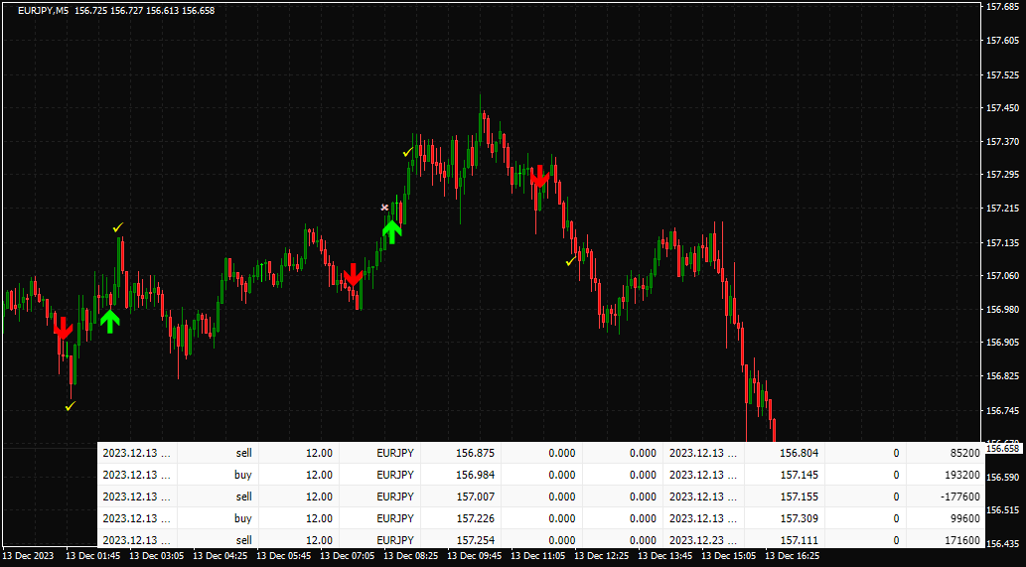Click the profit cell showing 85200

[x=947, y=453]
